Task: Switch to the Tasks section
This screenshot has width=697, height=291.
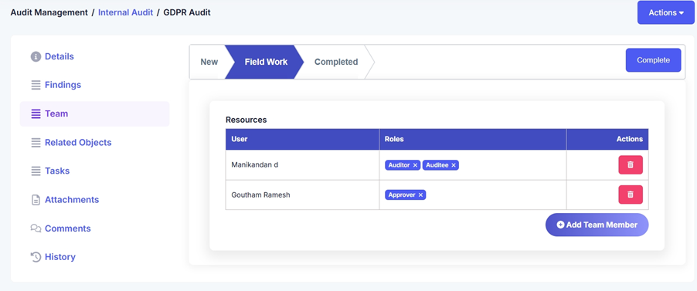Action: 57,171
